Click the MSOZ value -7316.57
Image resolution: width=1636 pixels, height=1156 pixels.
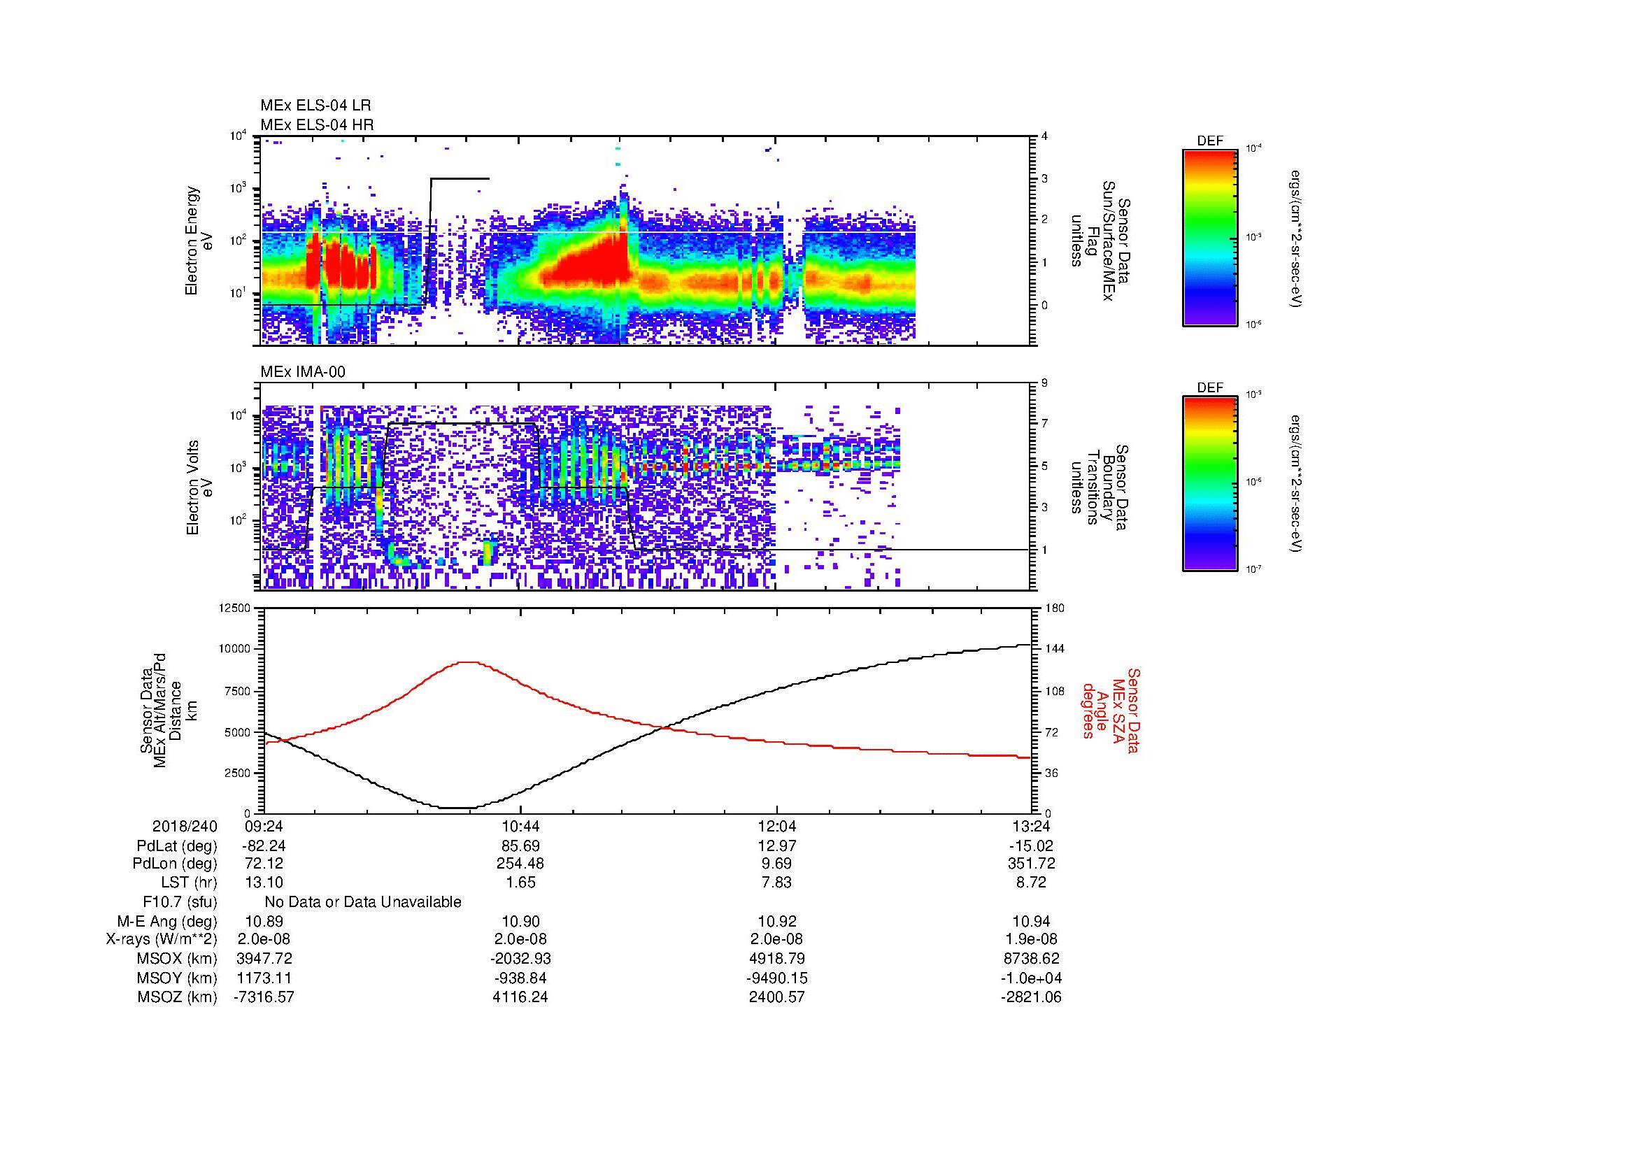[x=264, y=997]
